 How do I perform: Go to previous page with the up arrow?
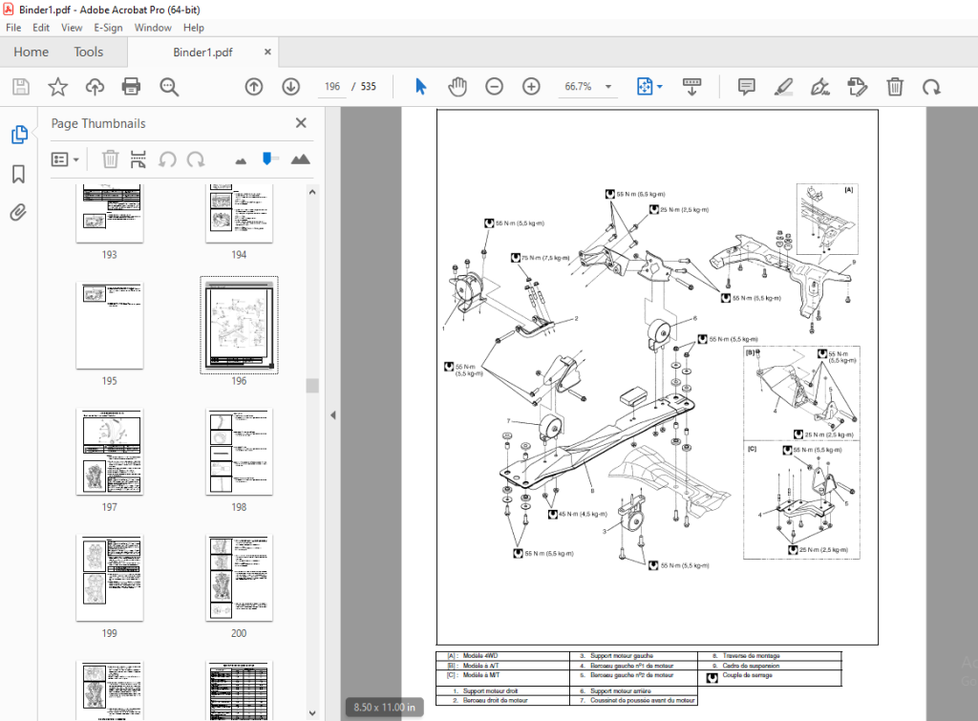(x=254, y=87)
